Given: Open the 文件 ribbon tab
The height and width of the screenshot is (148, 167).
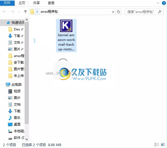Looking at the screenshot, I should [x=7, y=3].
